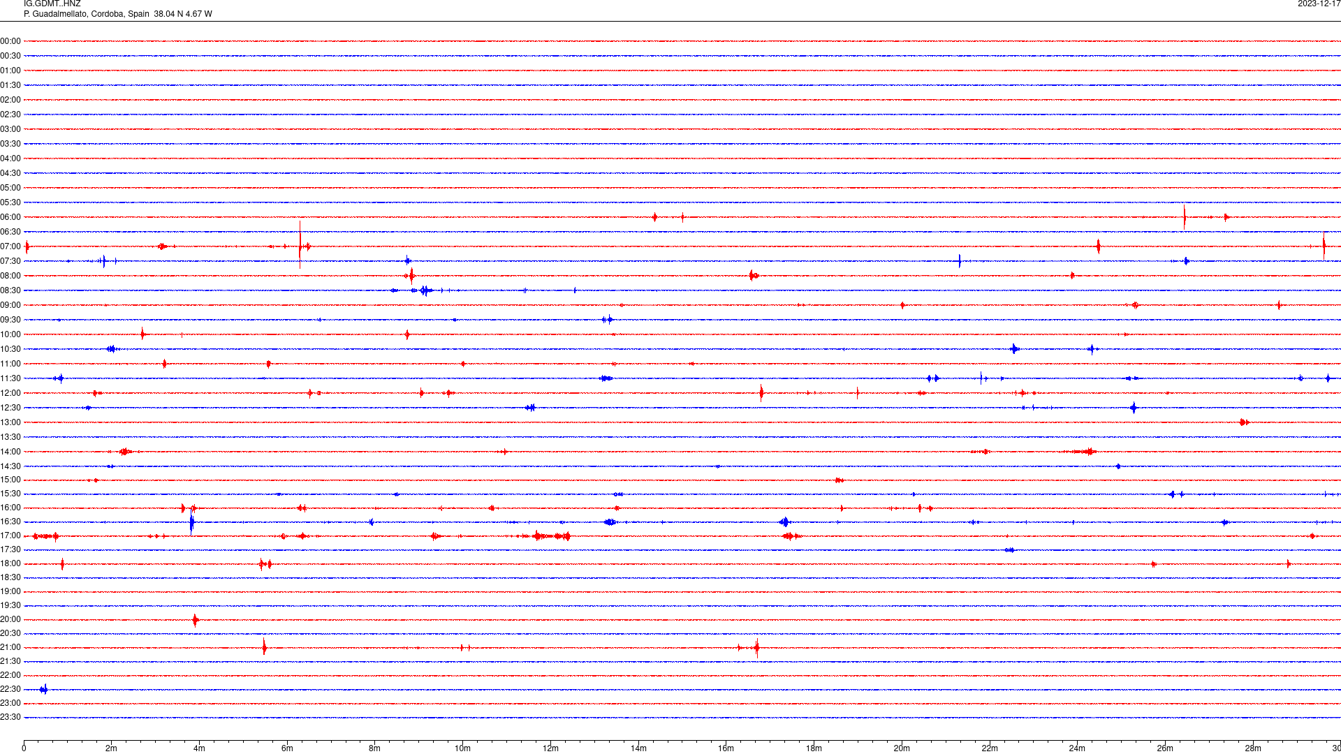Click the 26m tick on the minutes axis
Image resolution: width=1341 pixels, height=754 pixels.
click(1165, 748)
